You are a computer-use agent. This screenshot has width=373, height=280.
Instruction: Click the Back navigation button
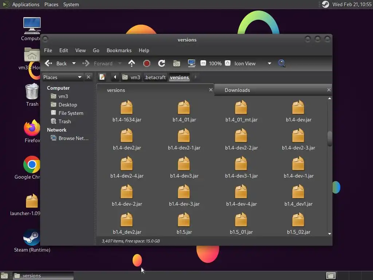coord(56,63)
